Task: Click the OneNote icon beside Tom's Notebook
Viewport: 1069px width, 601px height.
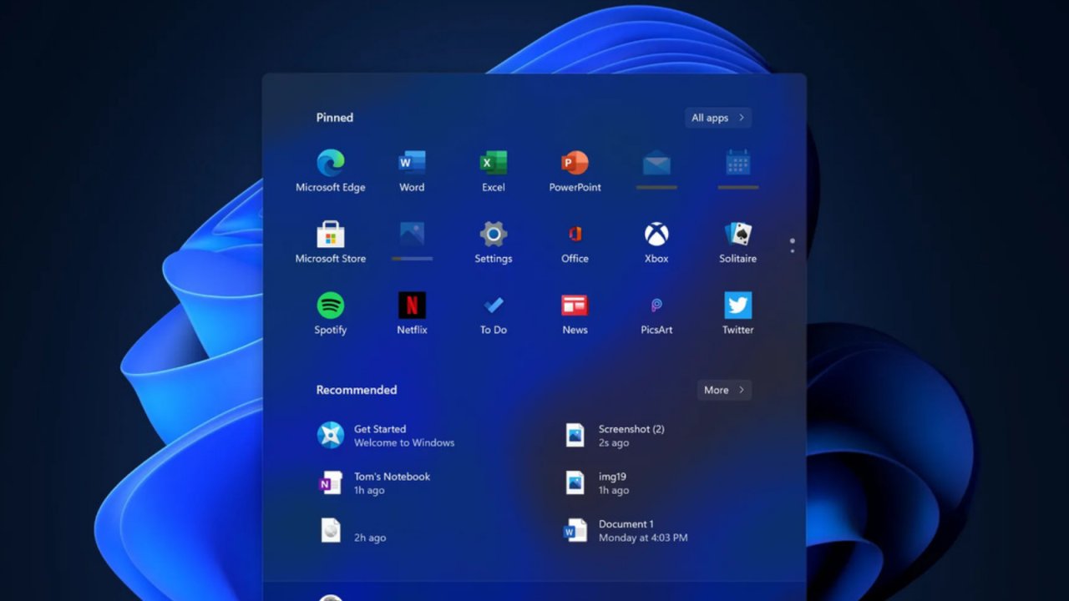Action: 331,483
